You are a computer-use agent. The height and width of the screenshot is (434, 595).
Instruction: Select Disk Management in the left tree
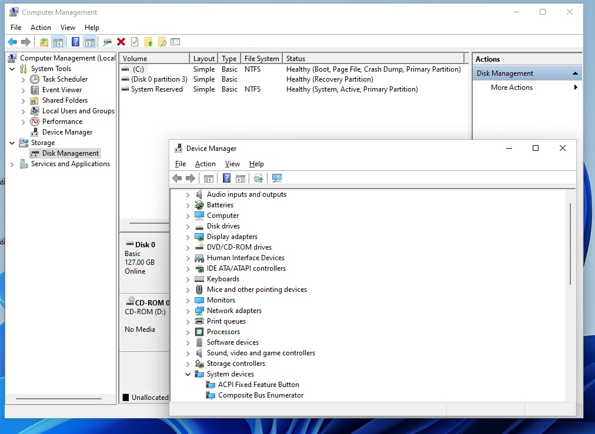pos(70,153)
